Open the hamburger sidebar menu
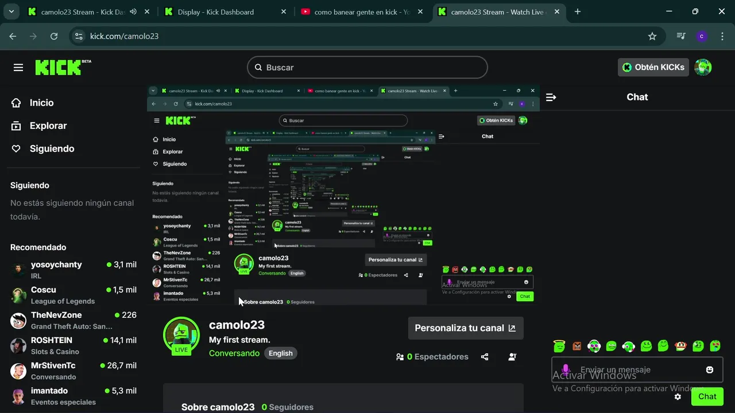The image size is (735, 413). (x=18, y=68)
